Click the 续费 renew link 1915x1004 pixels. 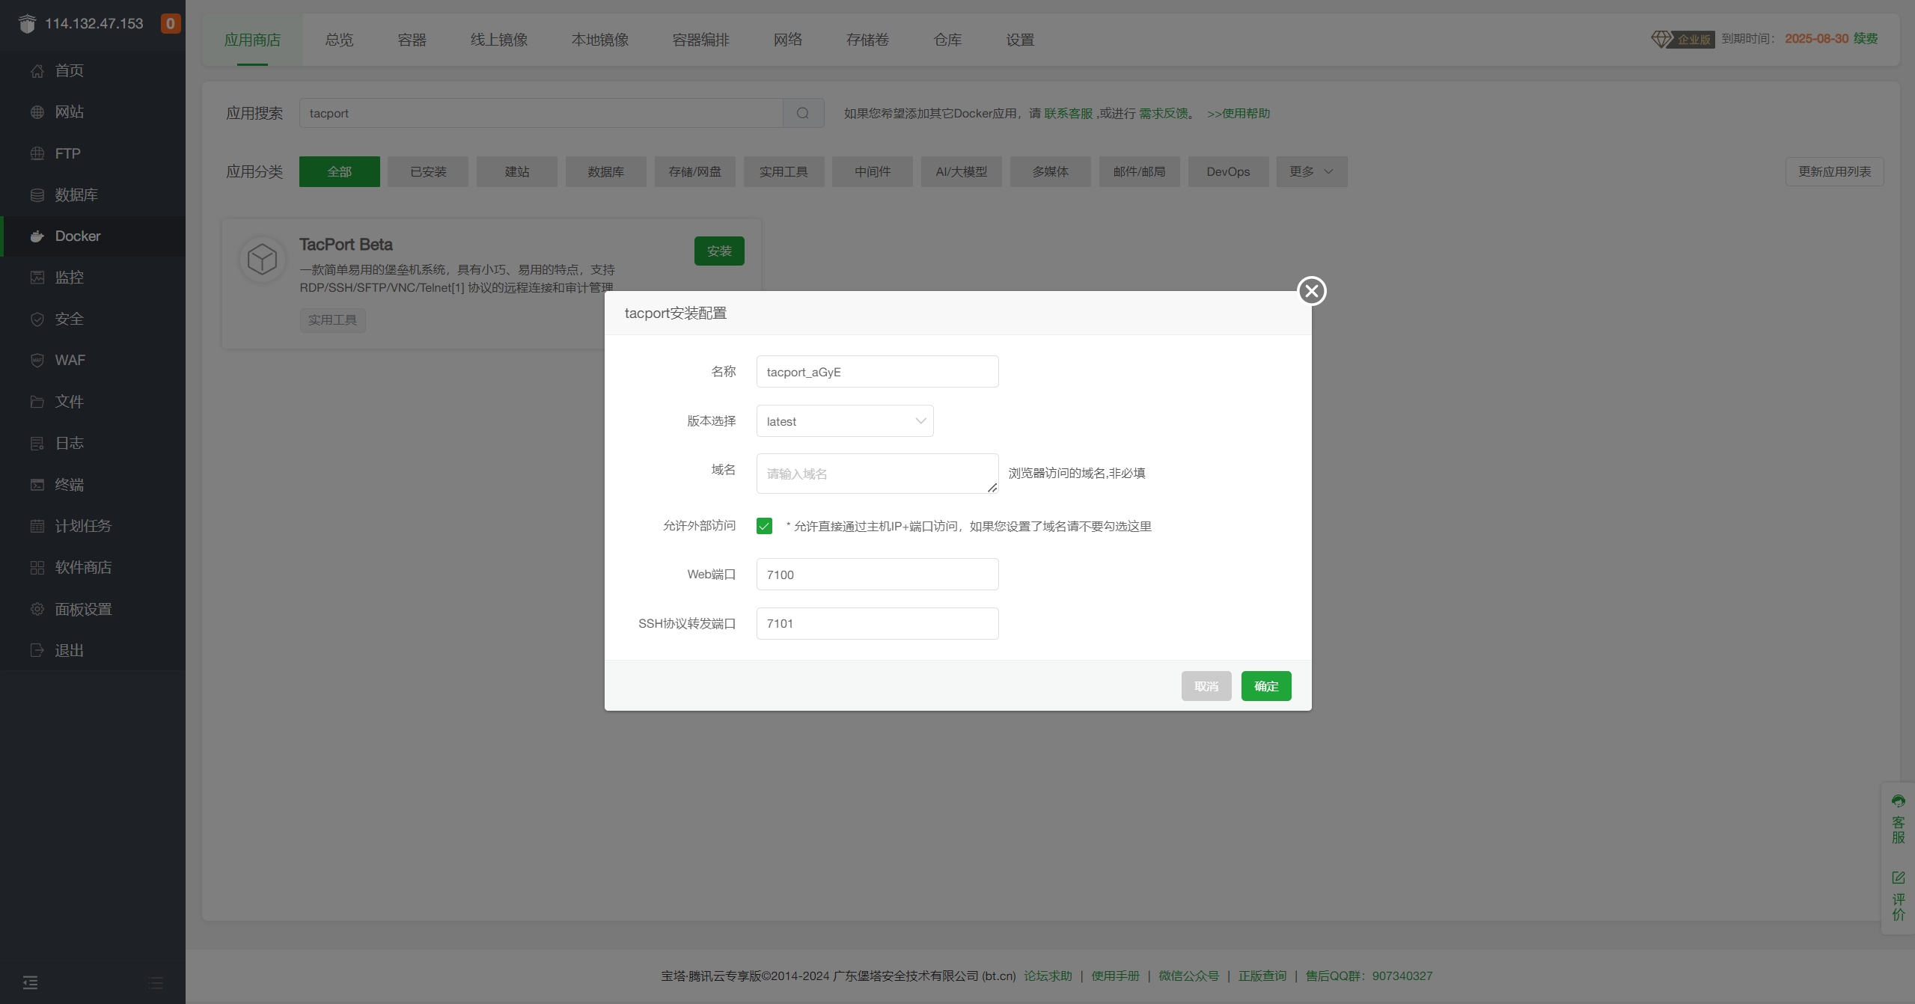[1866, 38]
